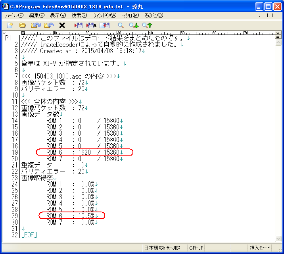Click 'Created at : 2015/04/03 18:18:17' line
284x254 pixels.
click(x=83, y=51)
